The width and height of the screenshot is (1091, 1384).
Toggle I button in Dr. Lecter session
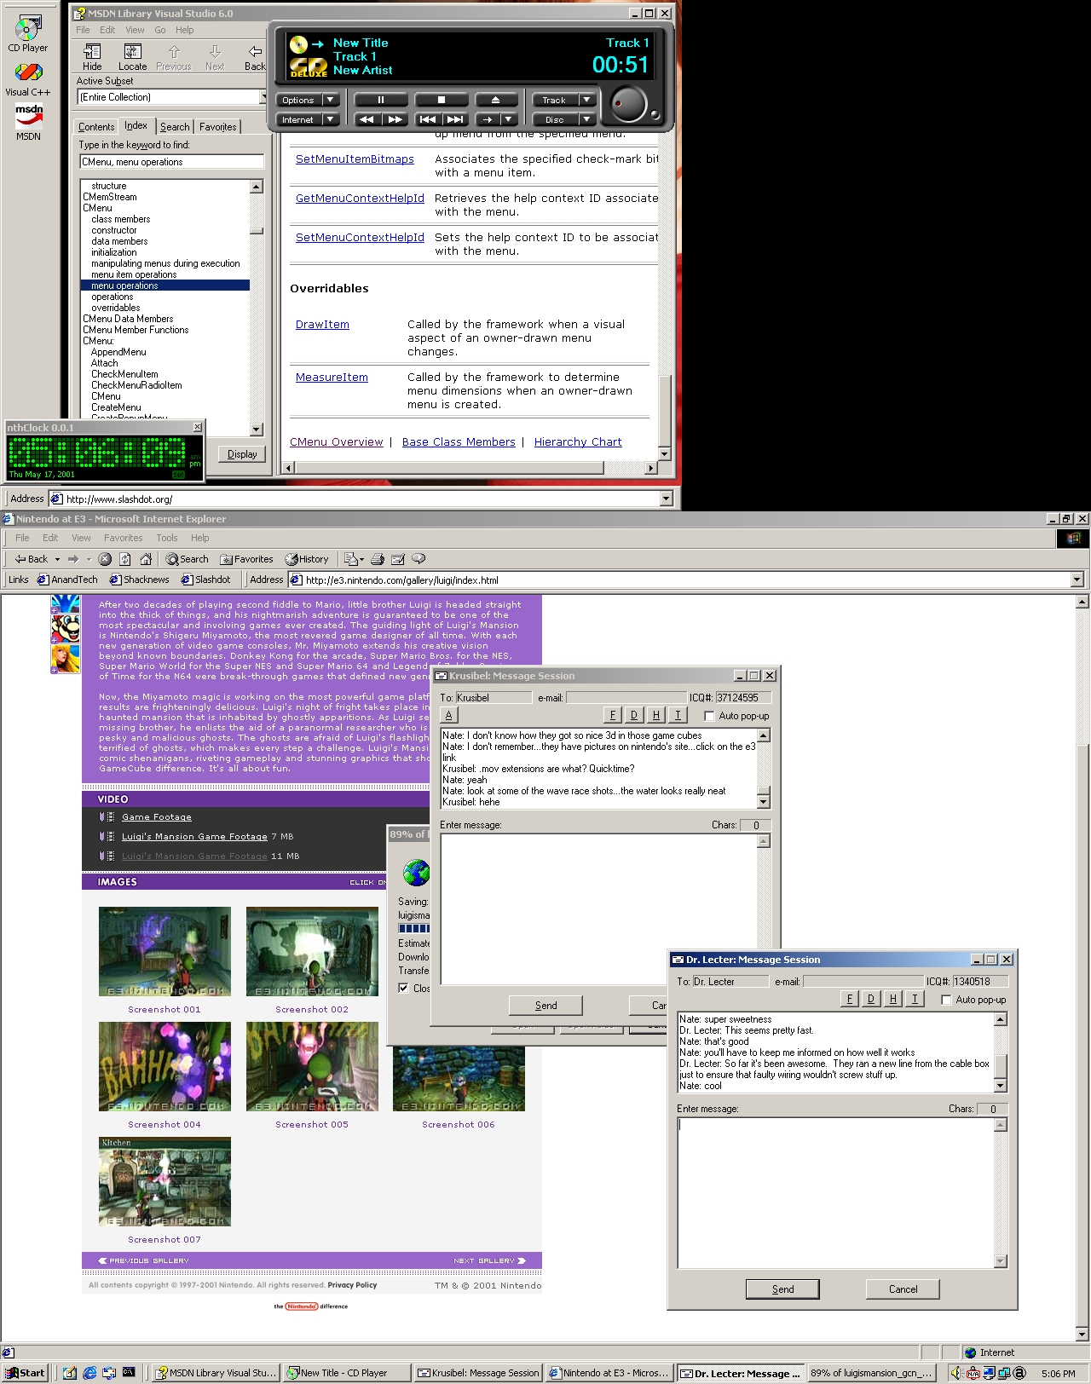[915, 999]
